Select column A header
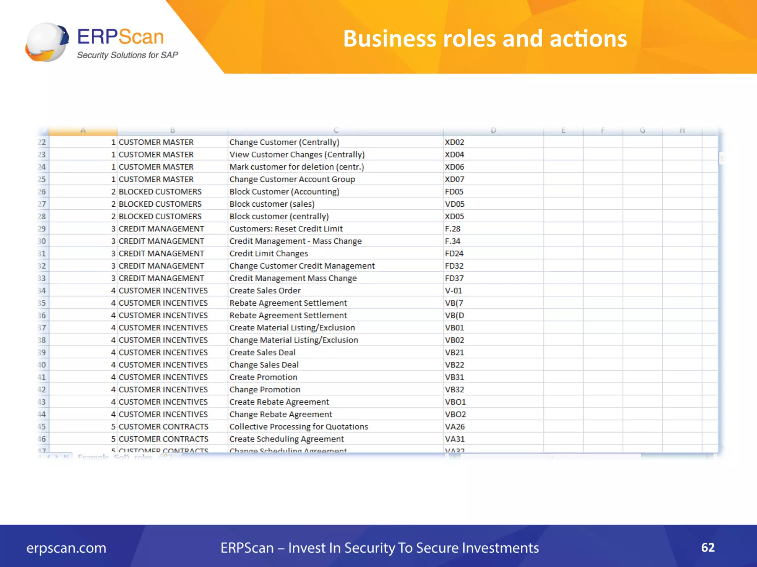Screen dimensions: 757x567 [x=83, y=130]
